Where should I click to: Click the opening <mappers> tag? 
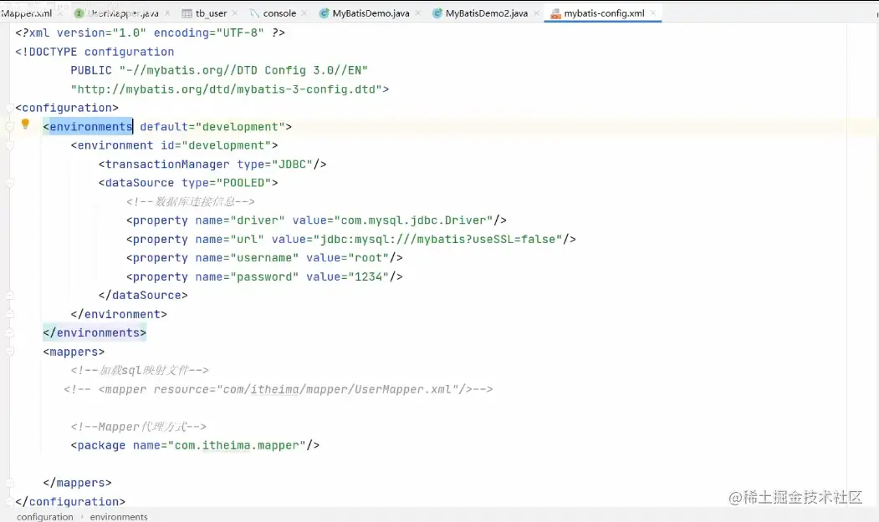[74, 352]
